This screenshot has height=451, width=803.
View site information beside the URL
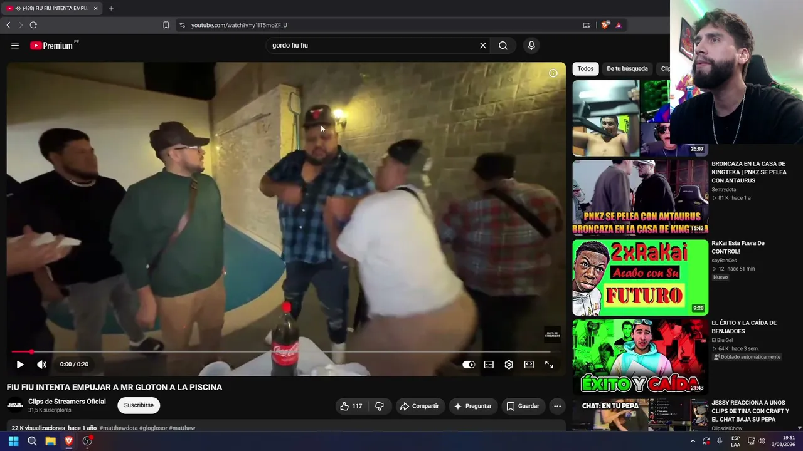click(x=182, y=25)
